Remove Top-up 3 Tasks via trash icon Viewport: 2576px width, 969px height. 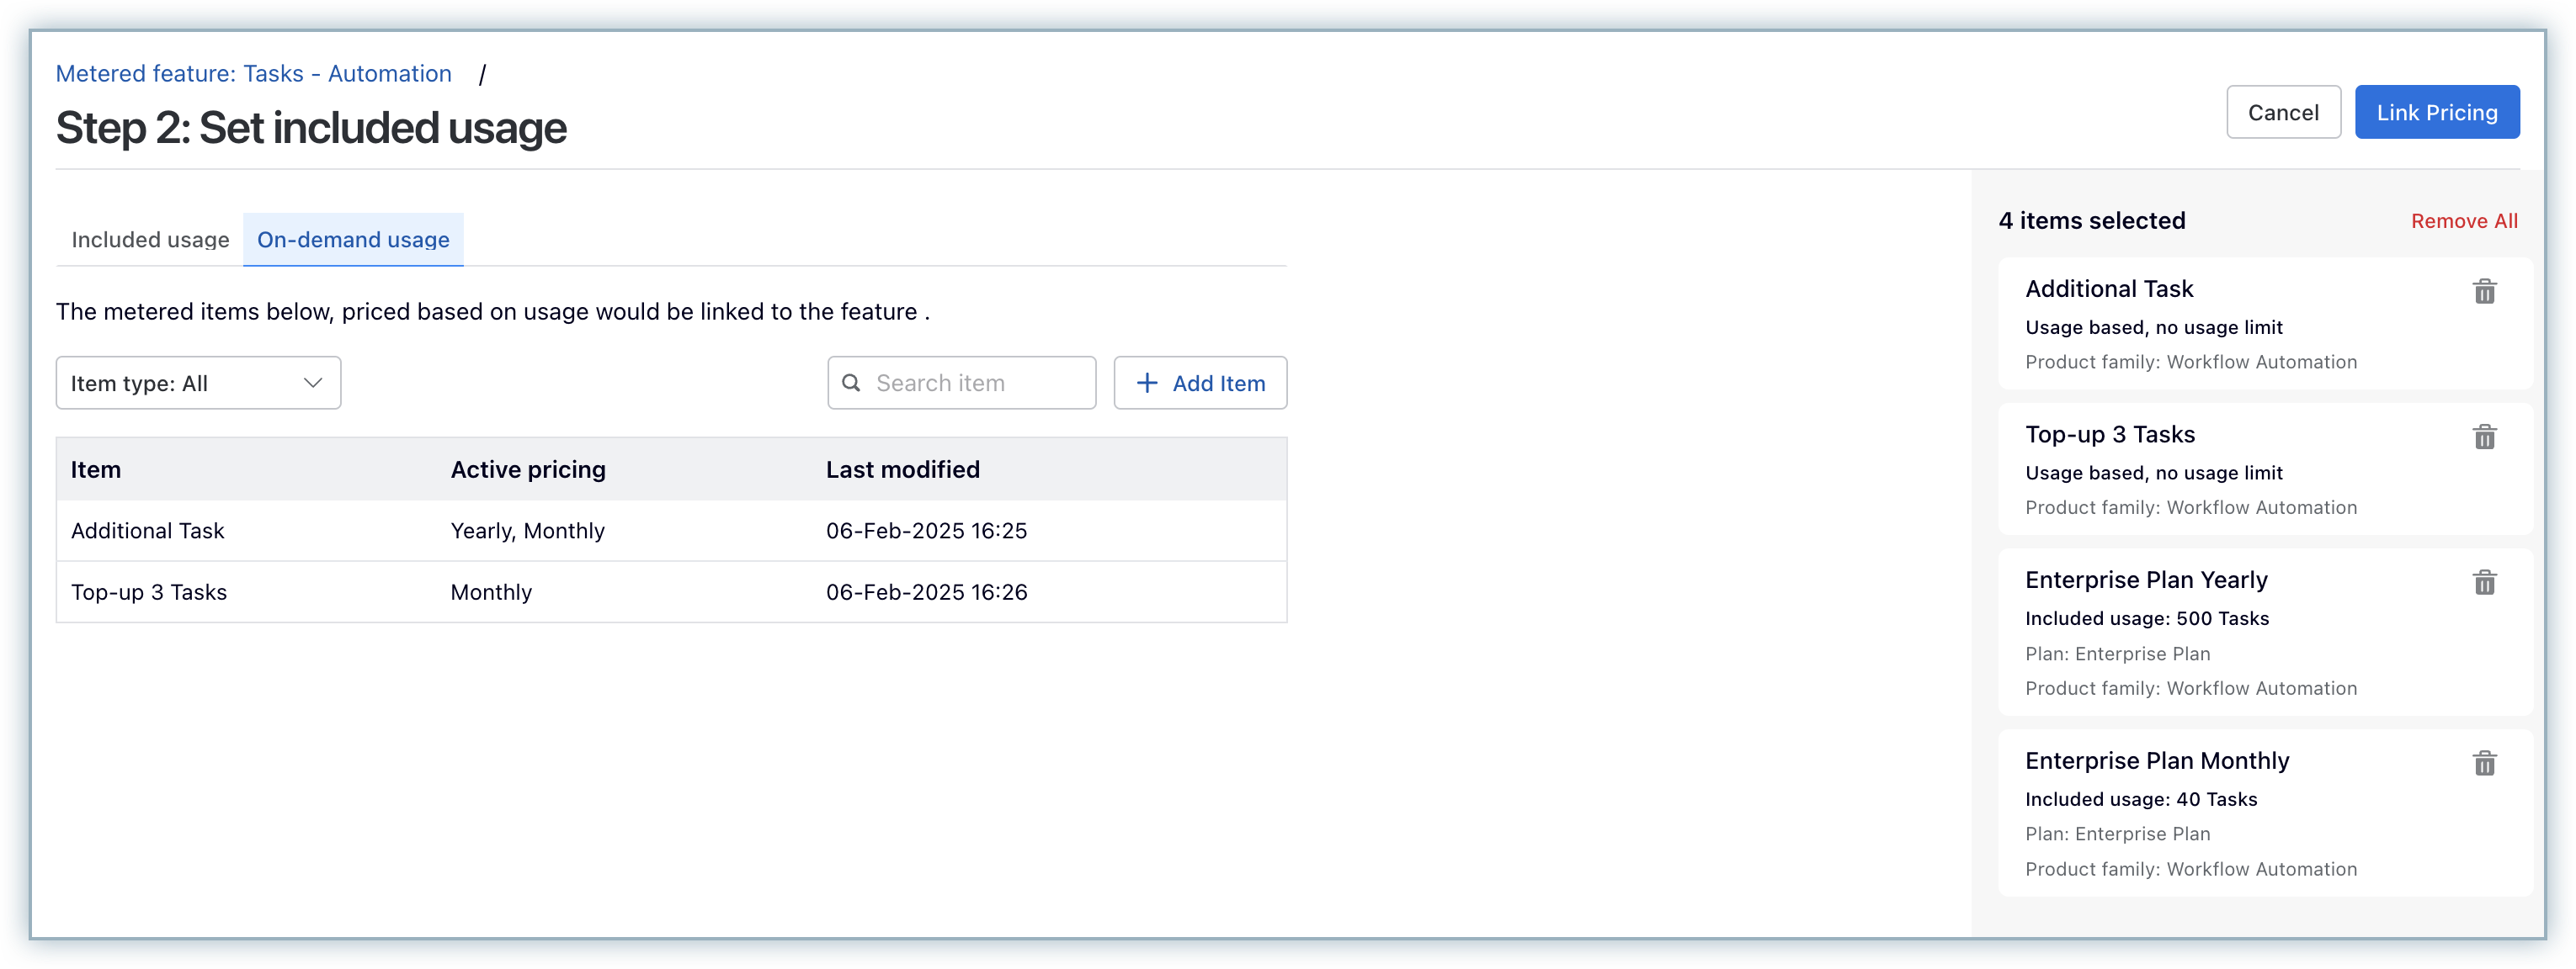2484,437
